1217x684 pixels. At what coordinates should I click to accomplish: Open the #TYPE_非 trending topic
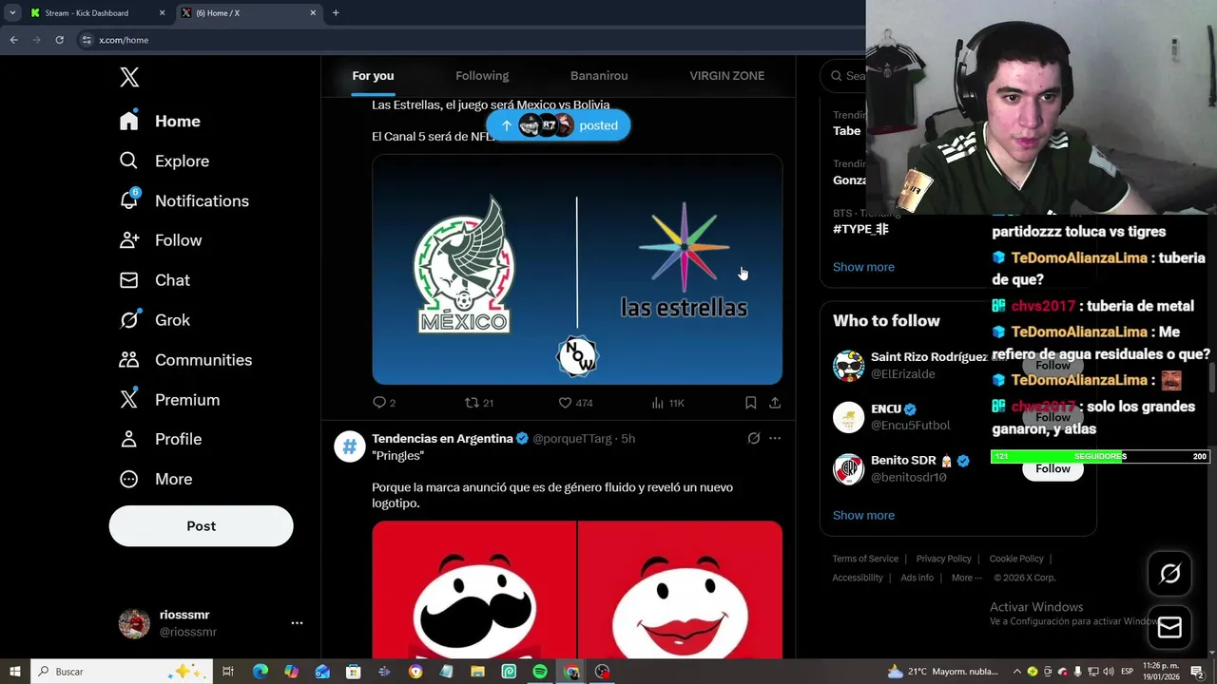click(860, 229)
